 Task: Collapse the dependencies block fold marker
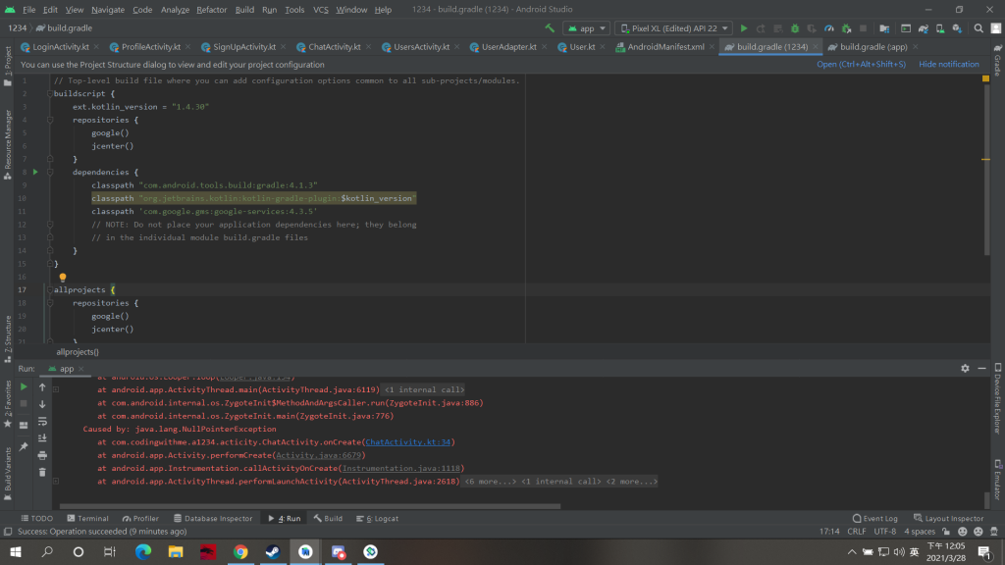coord(50,172)
